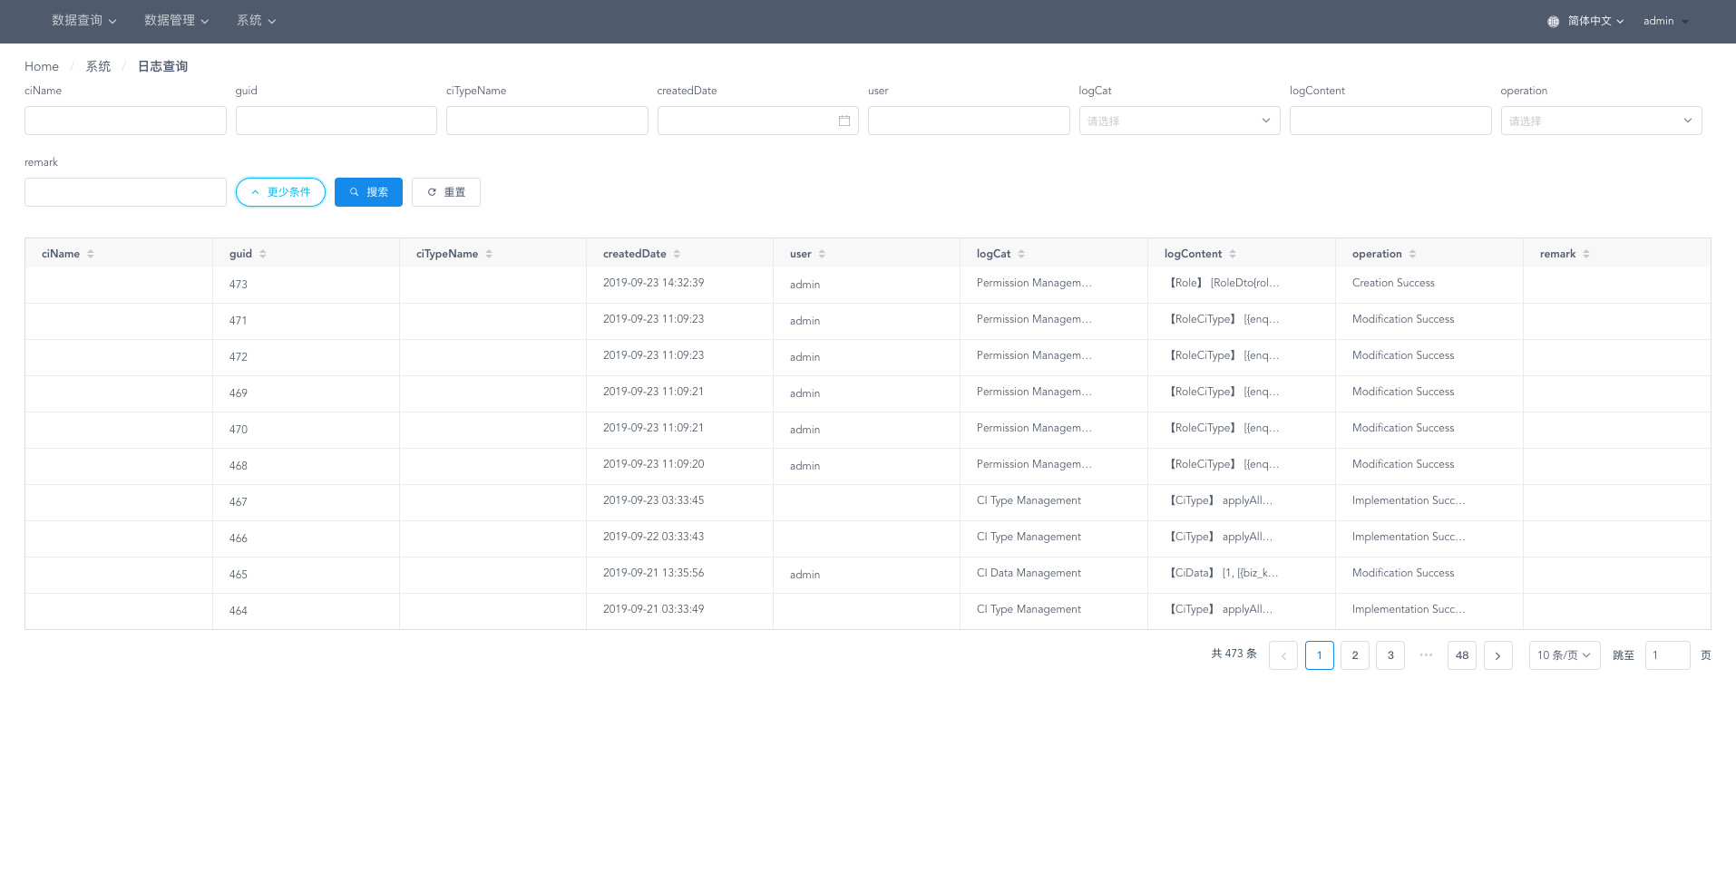Go to next page with right arrow
The height and width of the screenshot is (882, 1736).
click(1497, 655)
